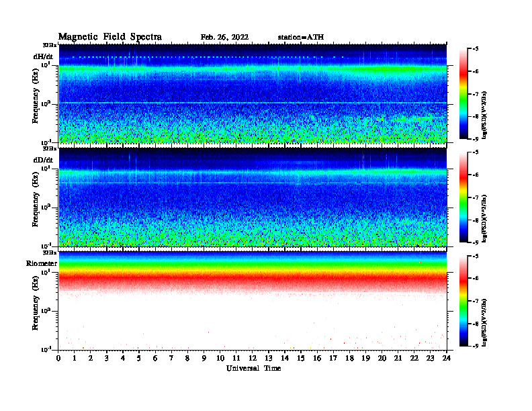Click inside the Riometer spectrogram plot
This screenshot has height=411, width=532.
[x=253, y=301]
